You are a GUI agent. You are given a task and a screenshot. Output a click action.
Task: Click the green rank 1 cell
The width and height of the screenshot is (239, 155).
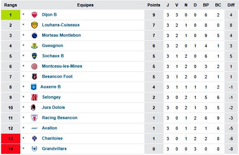pos(11,15)
